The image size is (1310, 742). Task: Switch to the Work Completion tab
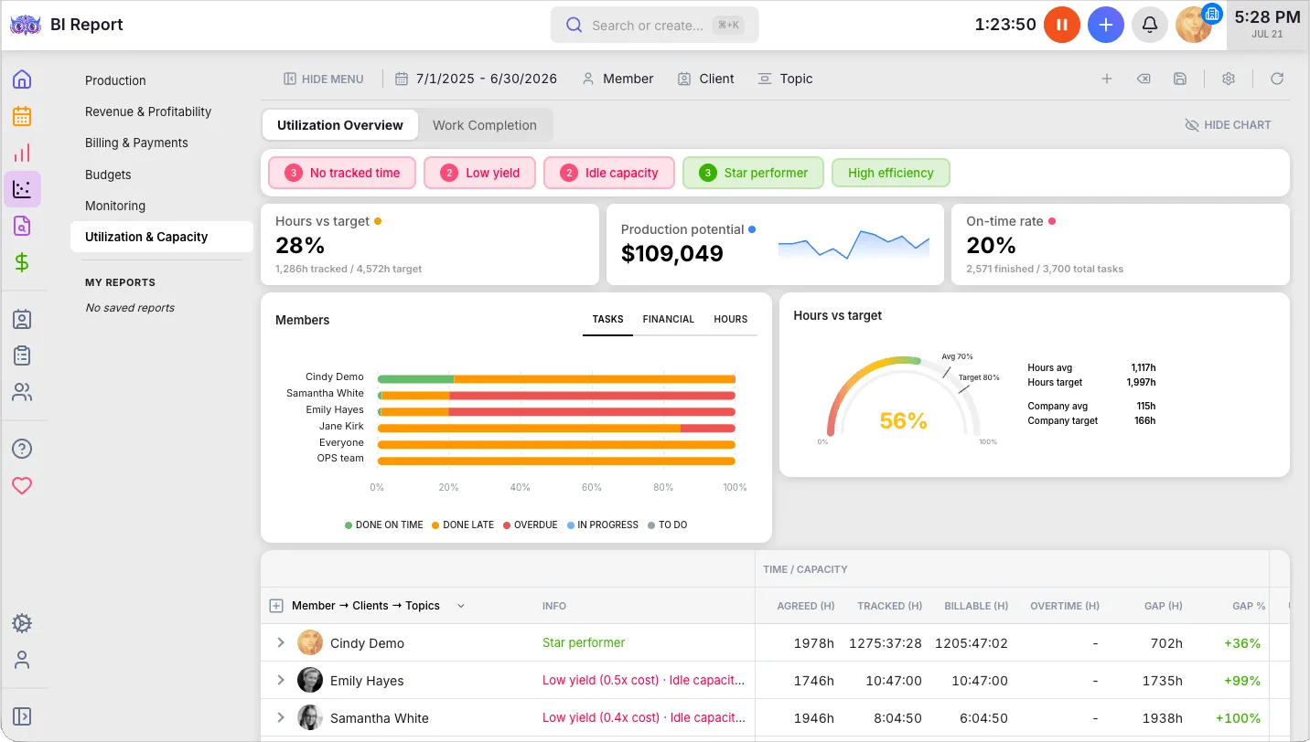click(x=485, y=125)
